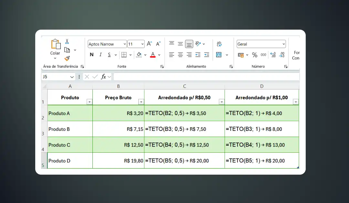Decrease indent
Viewport: 349px width, 203px height.
click(x=198, y=54)
